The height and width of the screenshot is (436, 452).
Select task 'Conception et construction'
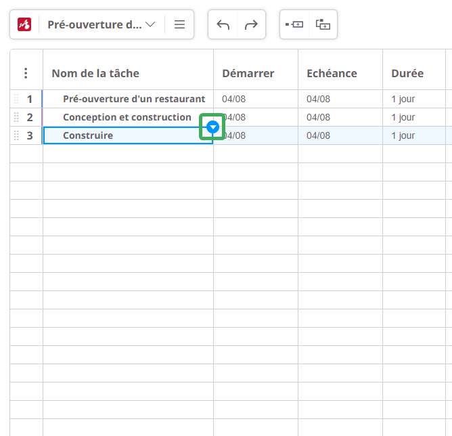coord(127,117)
